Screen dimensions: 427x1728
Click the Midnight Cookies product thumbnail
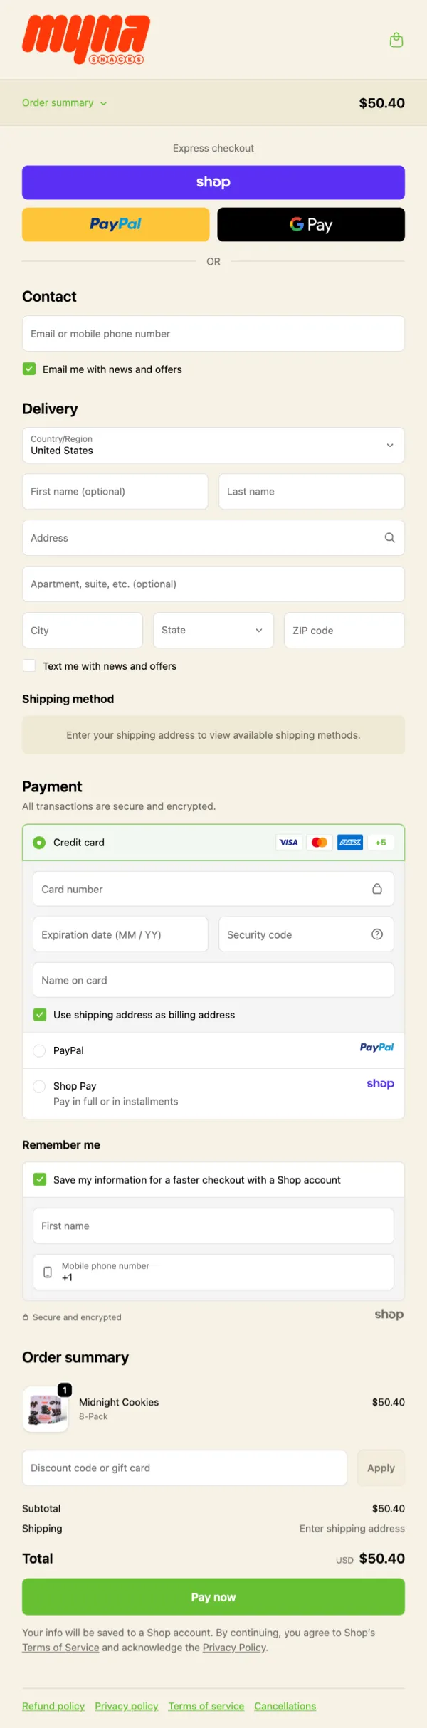(x=47, y=1409)
